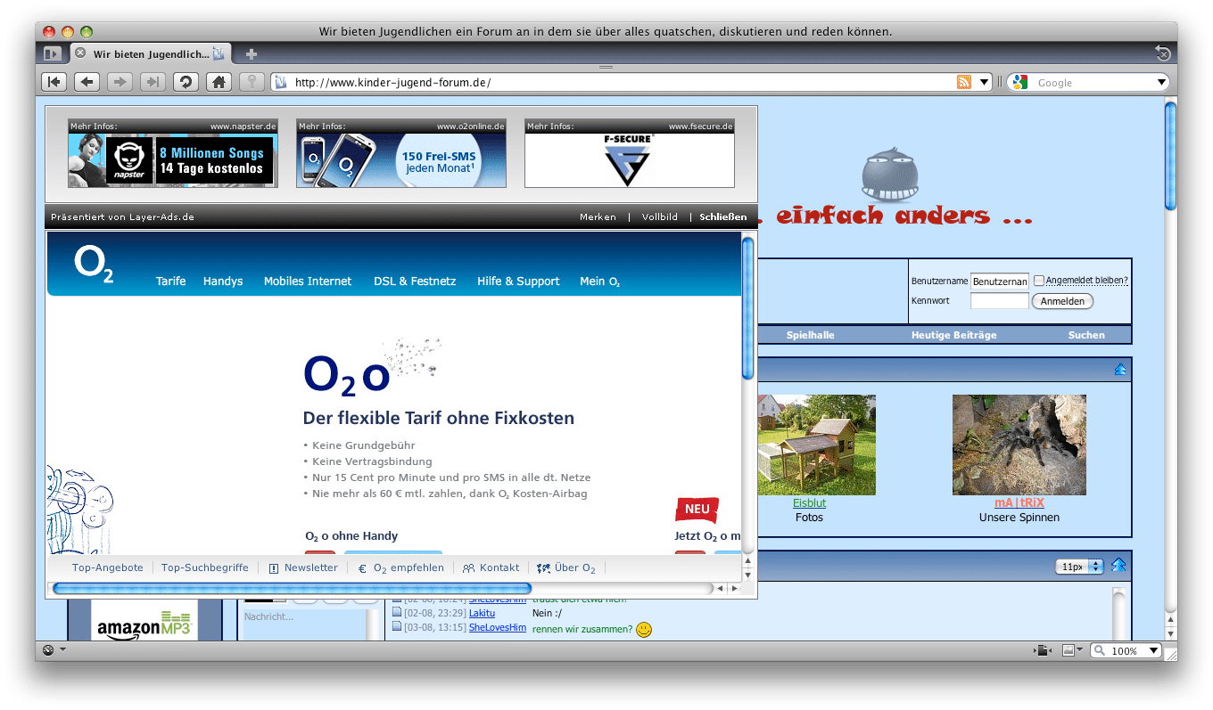This screenshot has height=710, width=1213.
Task: Click the world map icon beside 'Über O2'
Action: [543, 568]
